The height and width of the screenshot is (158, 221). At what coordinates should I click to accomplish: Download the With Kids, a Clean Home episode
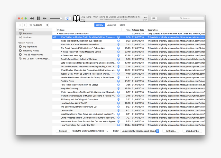coord(118,45)
